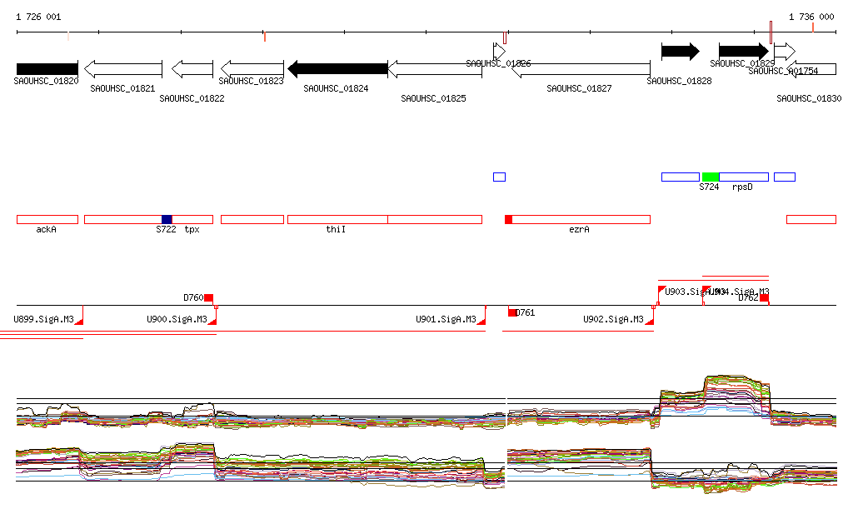This screenshot has width=853, height=509.
Task: Click the green S724 segment box
Action: point(711,177)
